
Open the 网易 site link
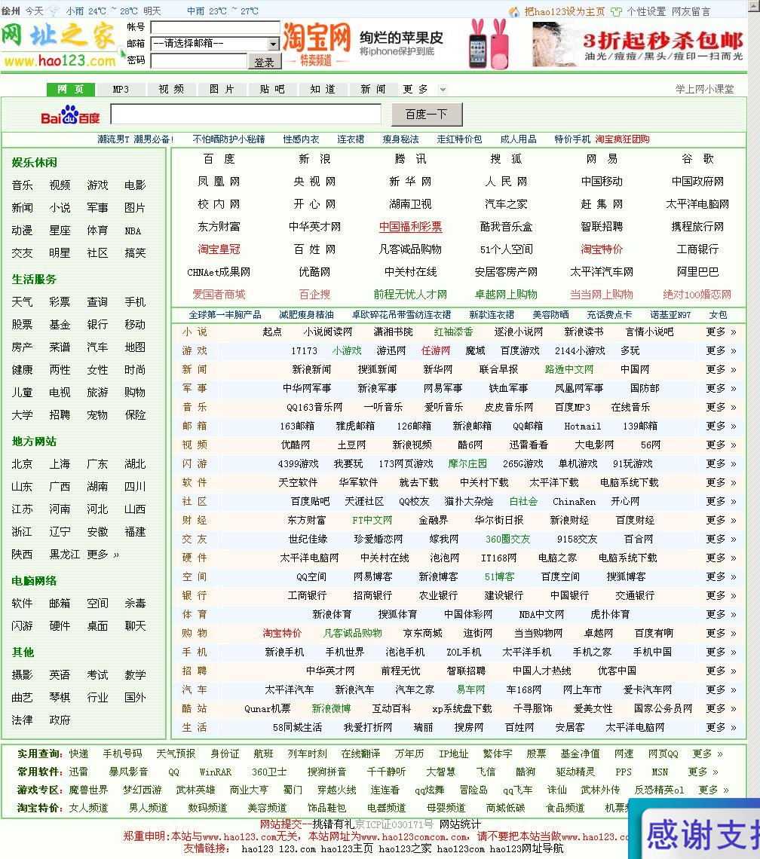pos(602,159)
